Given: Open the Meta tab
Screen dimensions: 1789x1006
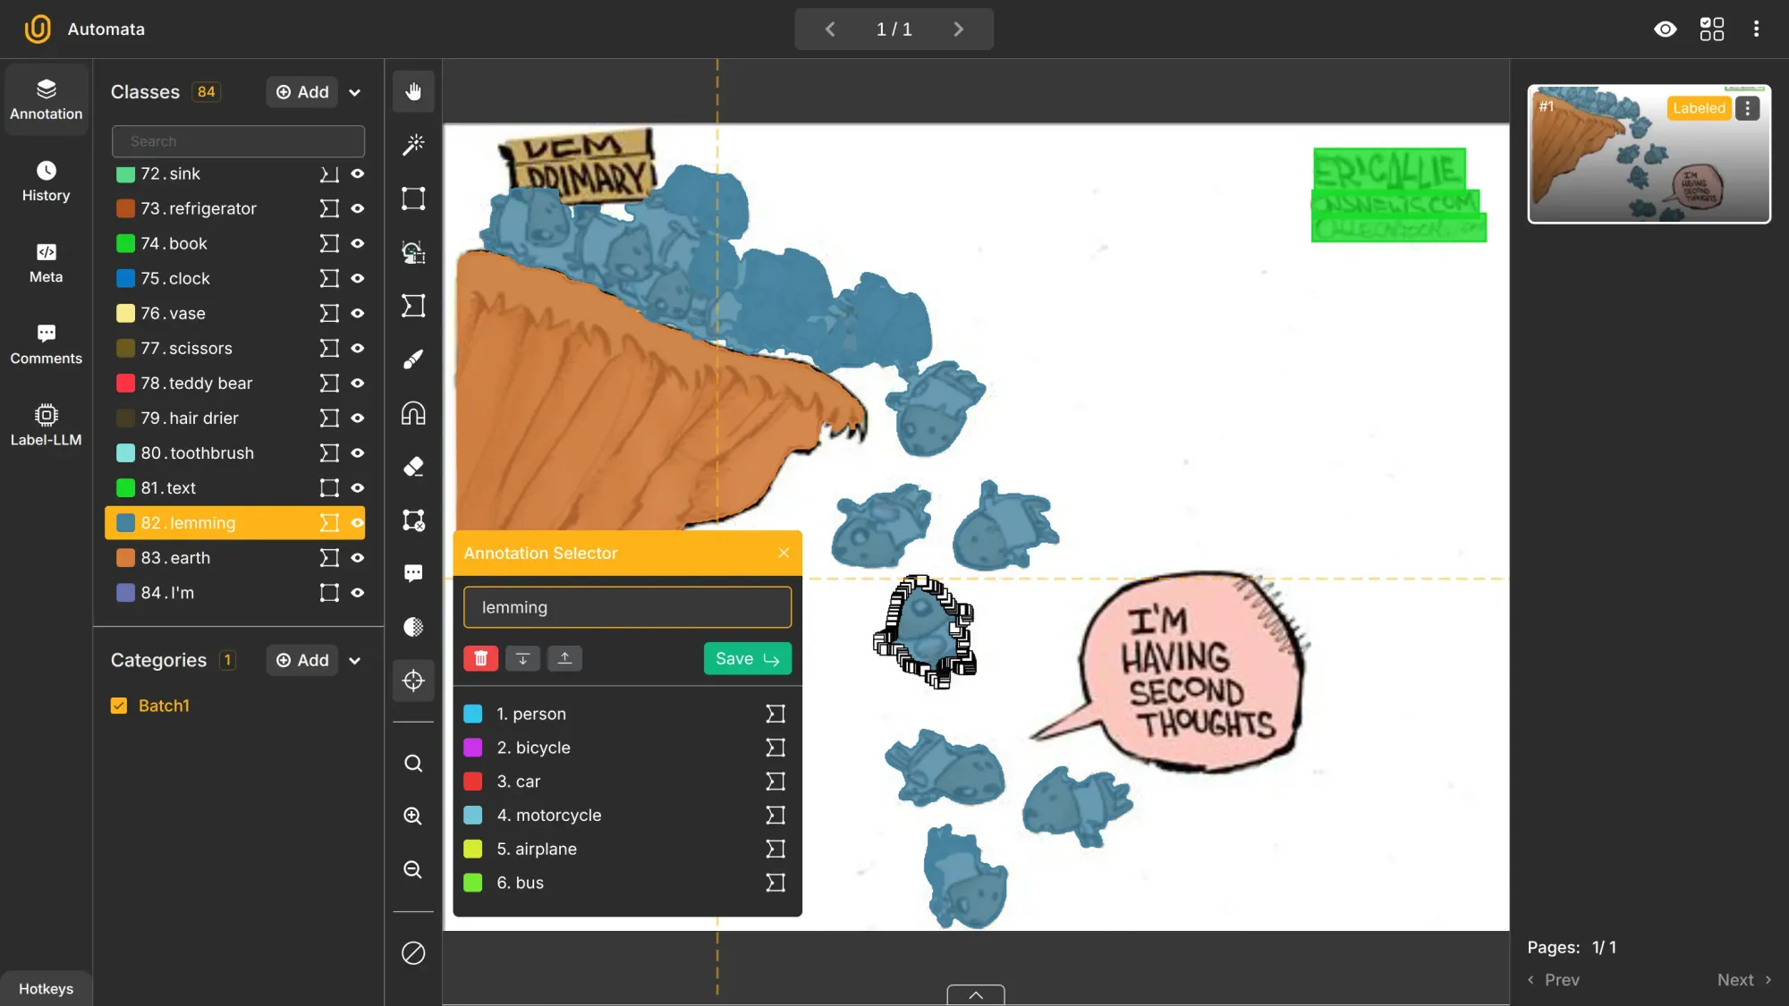Looking at the screenshot, I should tap(47, 263).
